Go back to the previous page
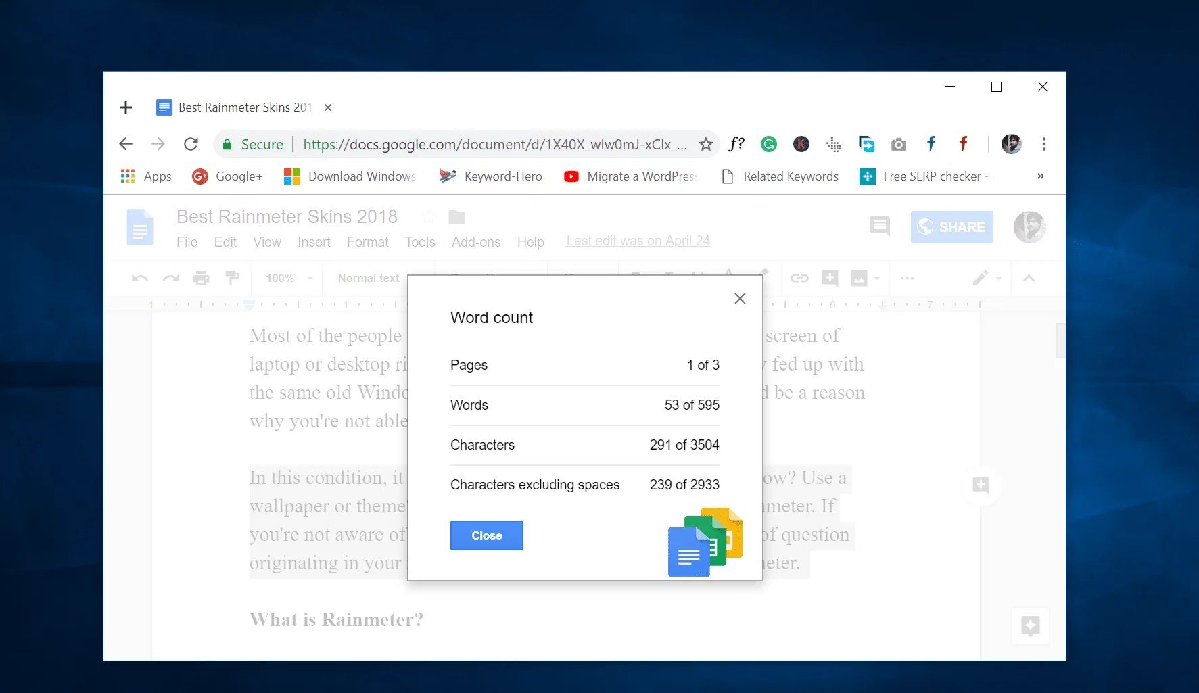 (x=126, y=144)
